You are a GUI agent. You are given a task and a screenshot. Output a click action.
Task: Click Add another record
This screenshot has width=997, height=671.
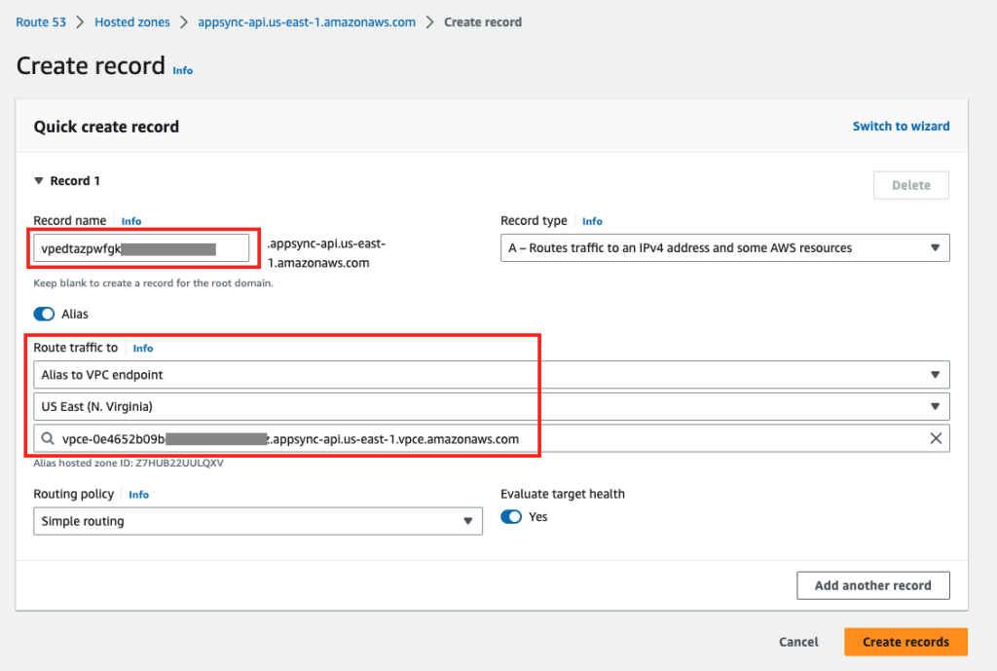point(872,585)
